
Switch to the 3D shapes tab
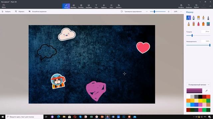coord(81,6)
